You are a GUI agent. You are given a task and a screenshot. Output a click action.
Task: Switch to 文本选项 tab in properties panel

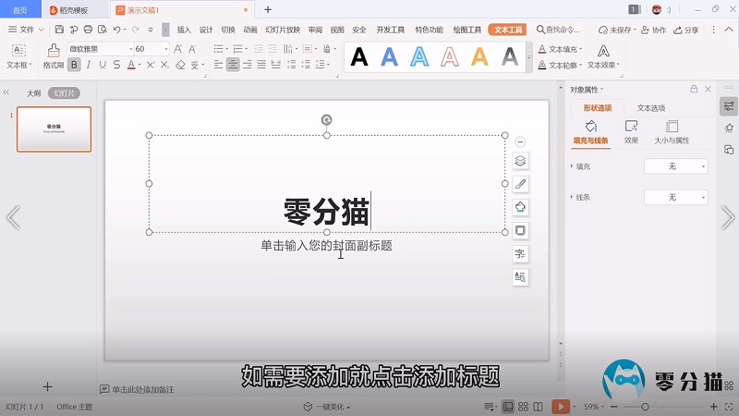point(650,108)
